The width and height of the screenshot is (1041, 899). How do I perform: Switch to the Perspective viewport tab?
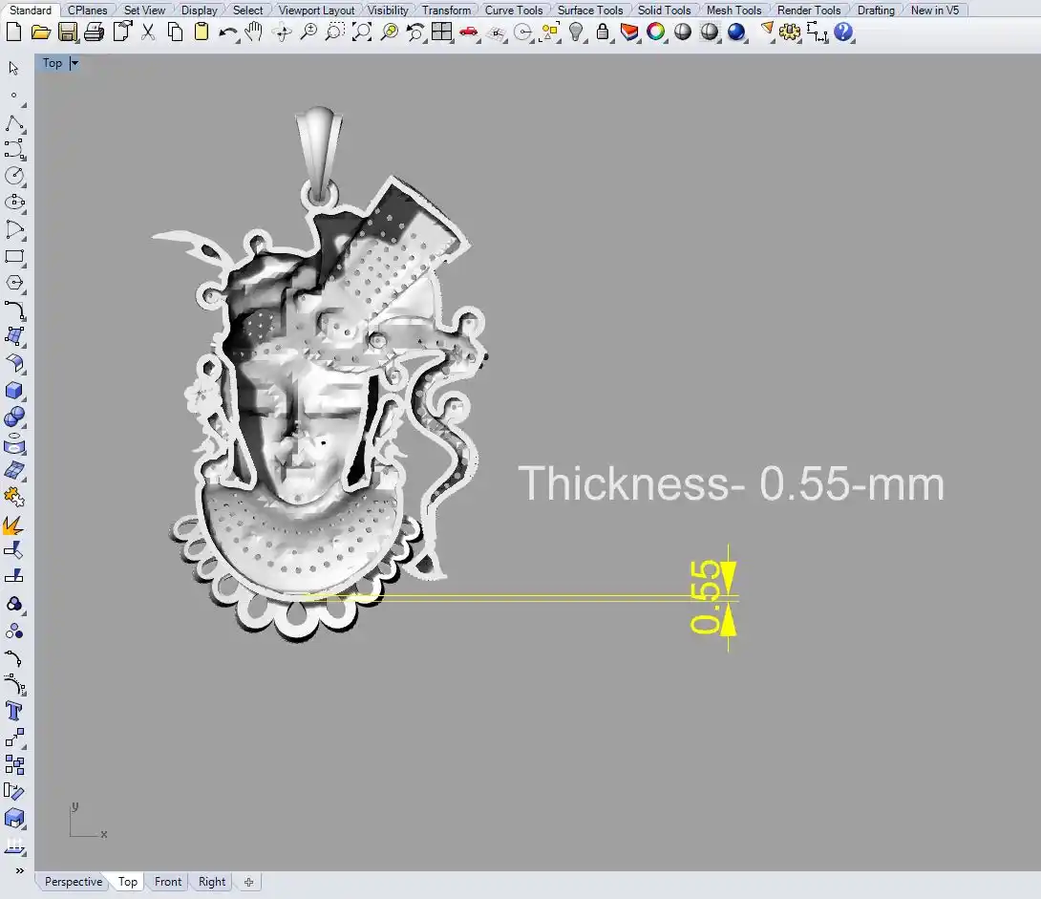coord(73,882)
